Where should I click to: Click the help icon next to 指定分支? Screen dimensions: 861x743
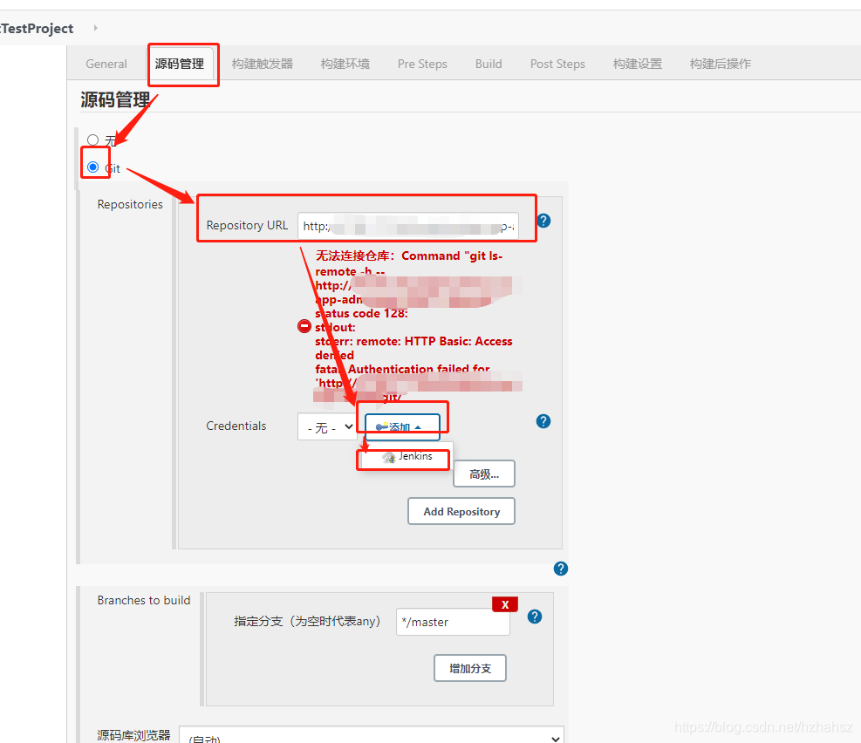(x=533, y=617)
